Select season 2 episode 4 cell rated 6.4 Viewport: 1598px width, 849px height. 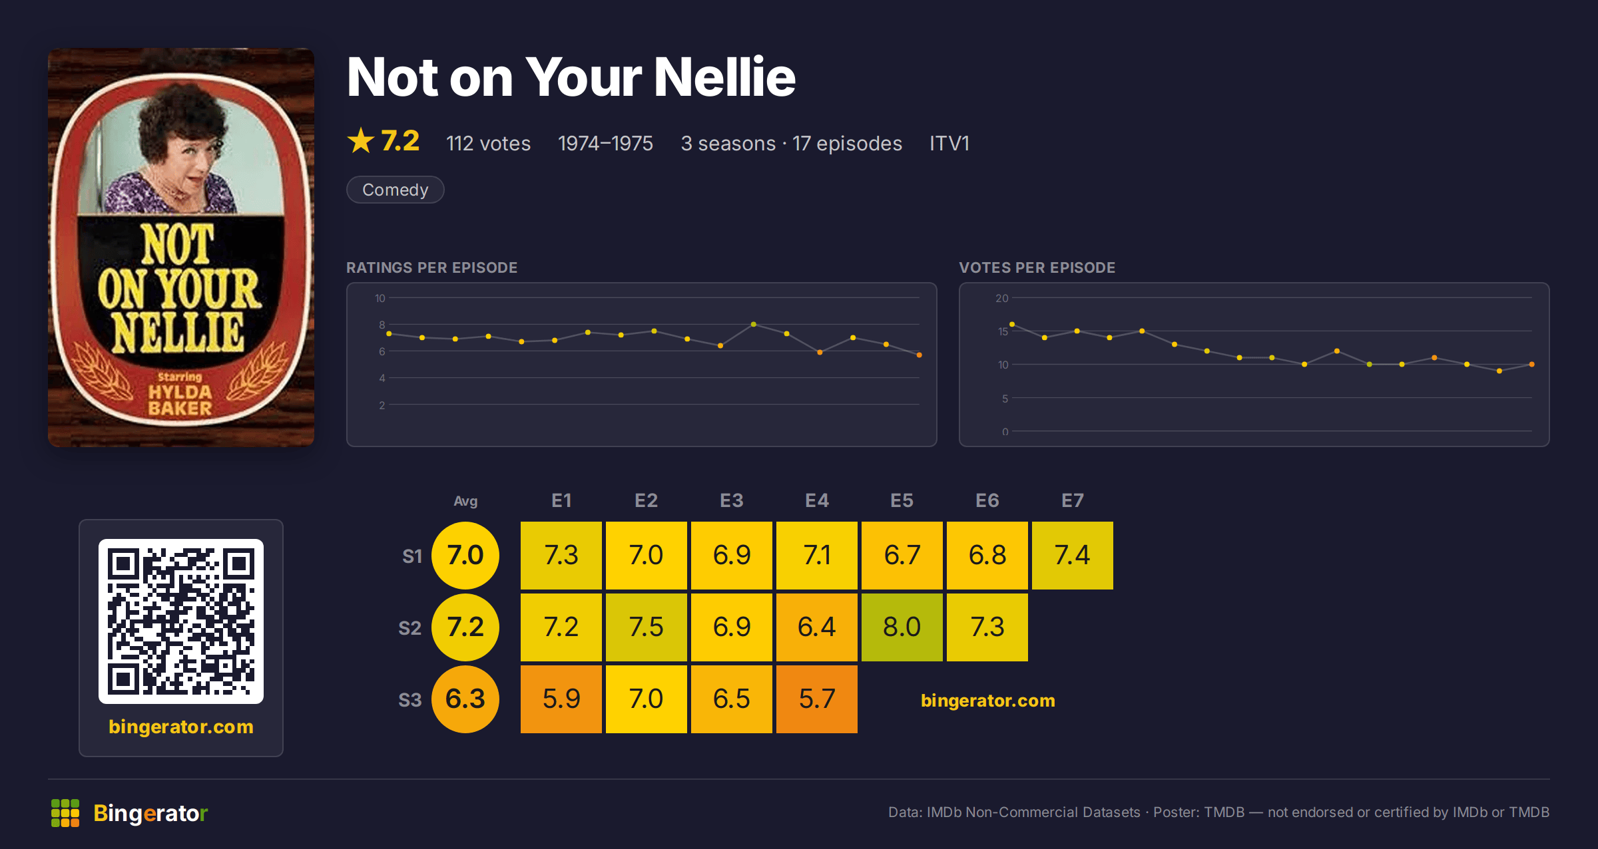(817, 627)
